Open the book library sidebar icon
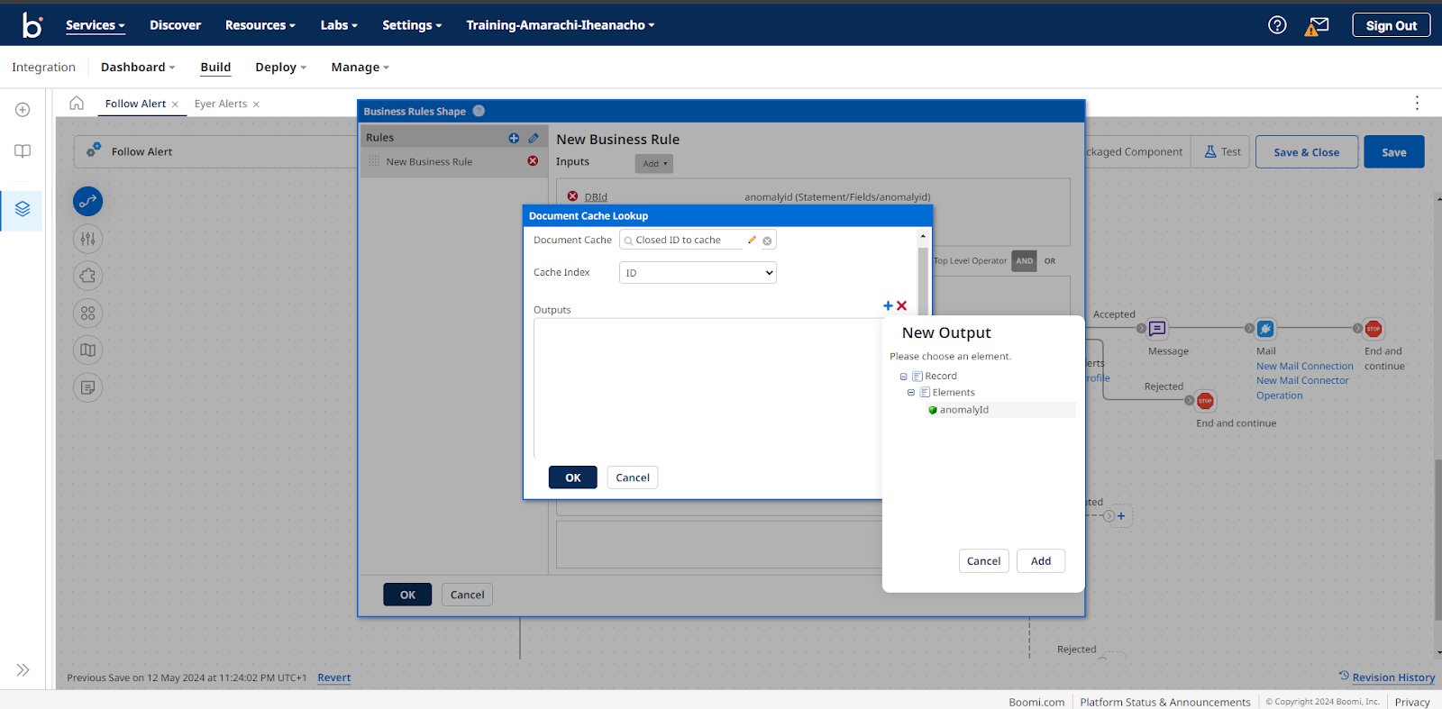The width and height of the screenshot is (1442, 709). coord(23,151)
